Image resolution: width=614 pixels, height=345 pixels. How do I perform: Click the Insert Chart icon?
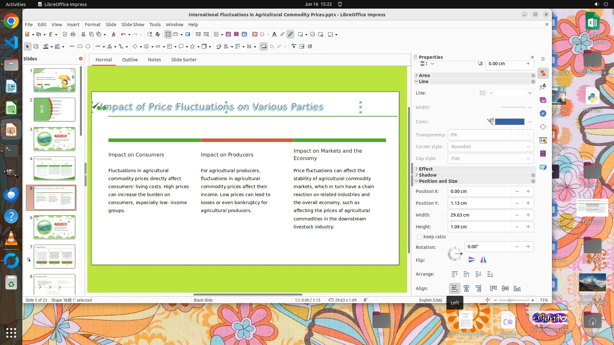[244, 34]
